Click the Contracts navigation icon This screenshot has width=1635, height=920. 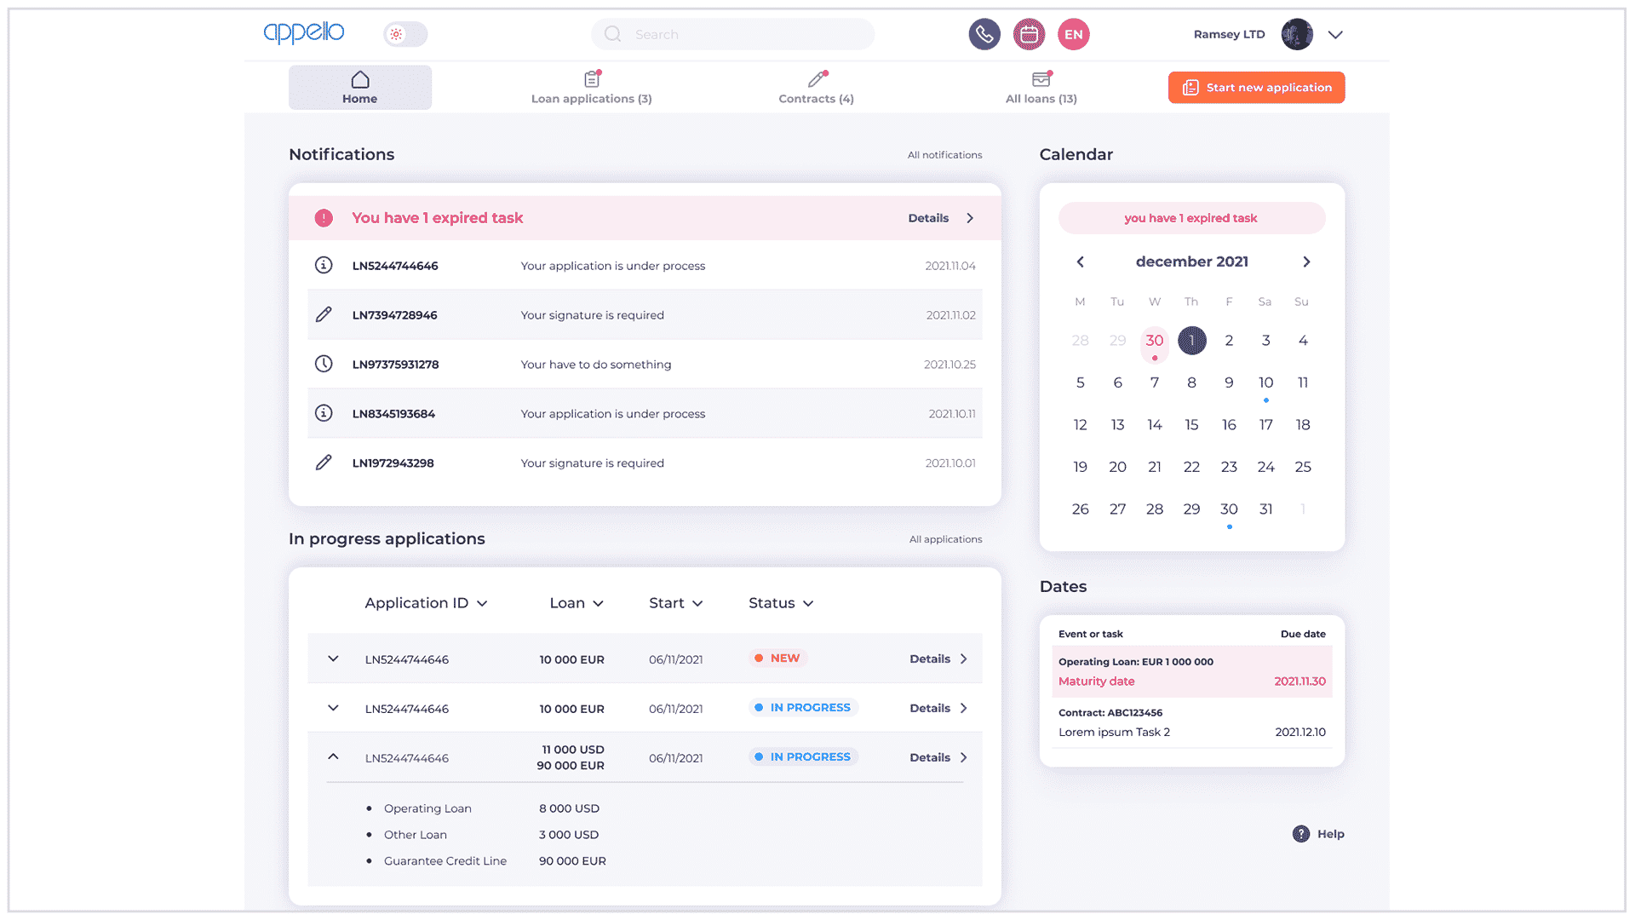815,78
